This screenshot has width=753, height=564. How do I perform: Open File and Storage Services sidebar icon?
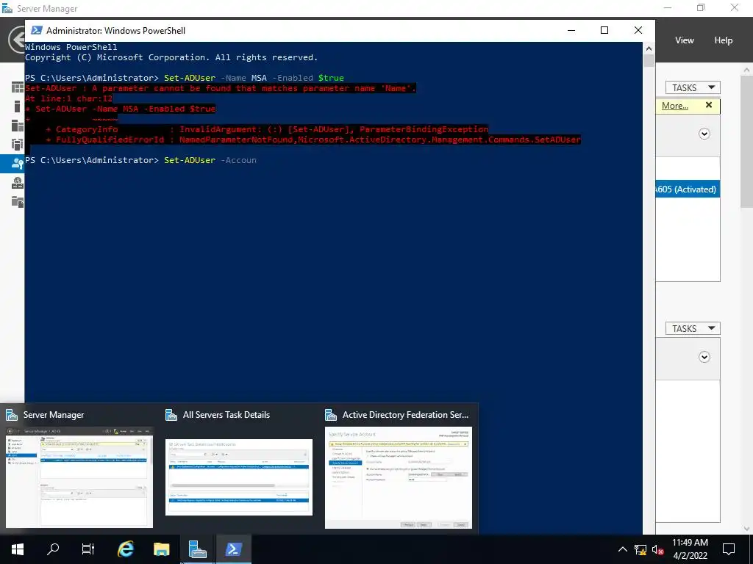18,202
